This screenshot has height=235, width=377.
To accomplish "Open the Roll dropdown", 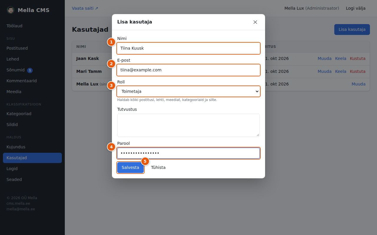I will [188, 91].
